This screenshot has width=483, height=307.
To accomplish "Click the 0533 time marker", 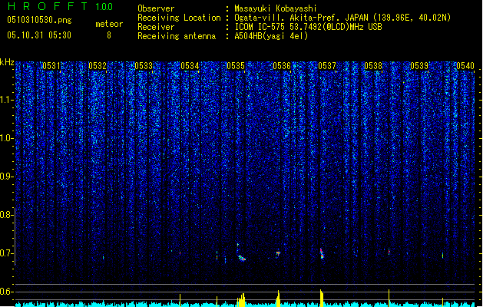I will coord(144,66).
